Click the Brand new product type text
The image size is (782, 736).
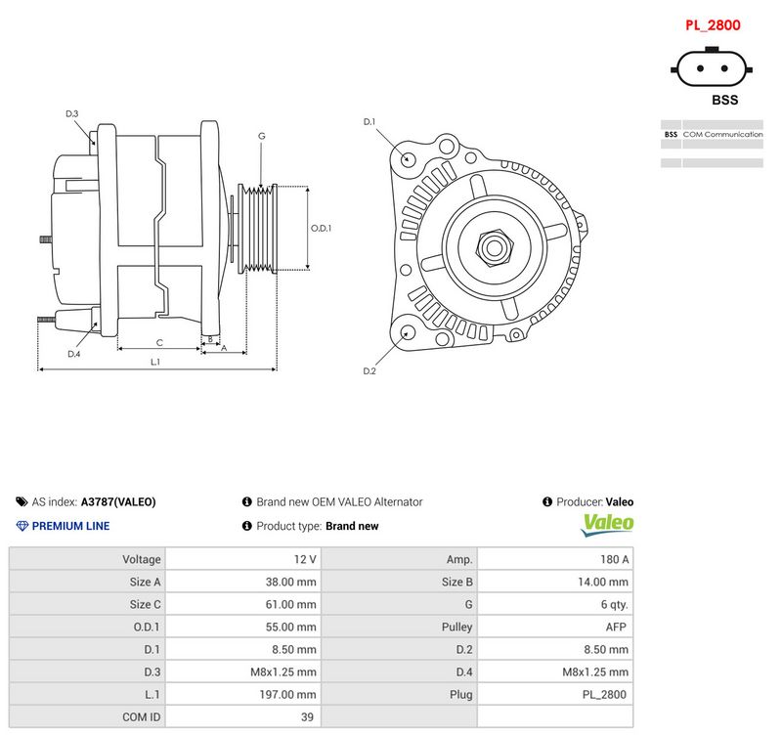coord(352,526)
